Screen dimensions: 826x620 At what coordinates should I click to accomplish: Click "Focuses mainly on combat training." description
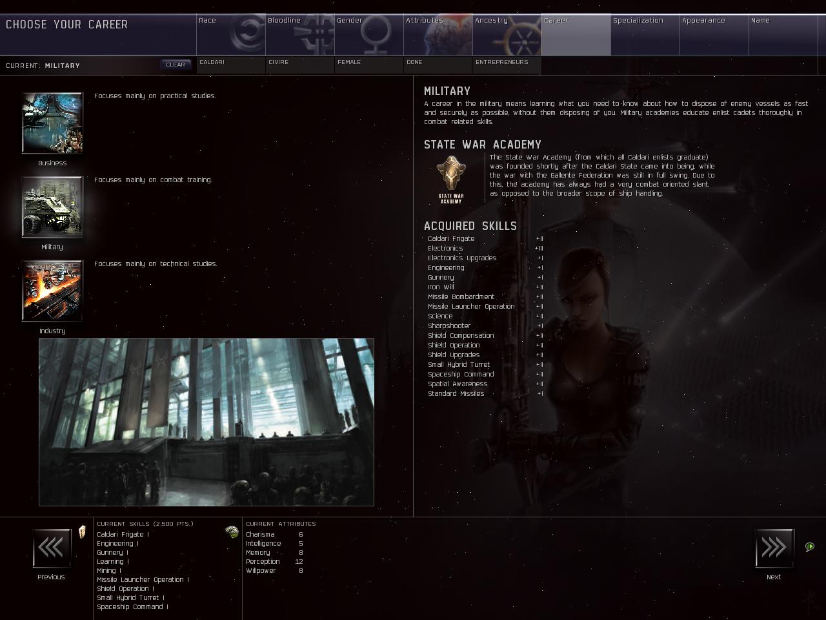pyautogui.click(x=153, y=180)
